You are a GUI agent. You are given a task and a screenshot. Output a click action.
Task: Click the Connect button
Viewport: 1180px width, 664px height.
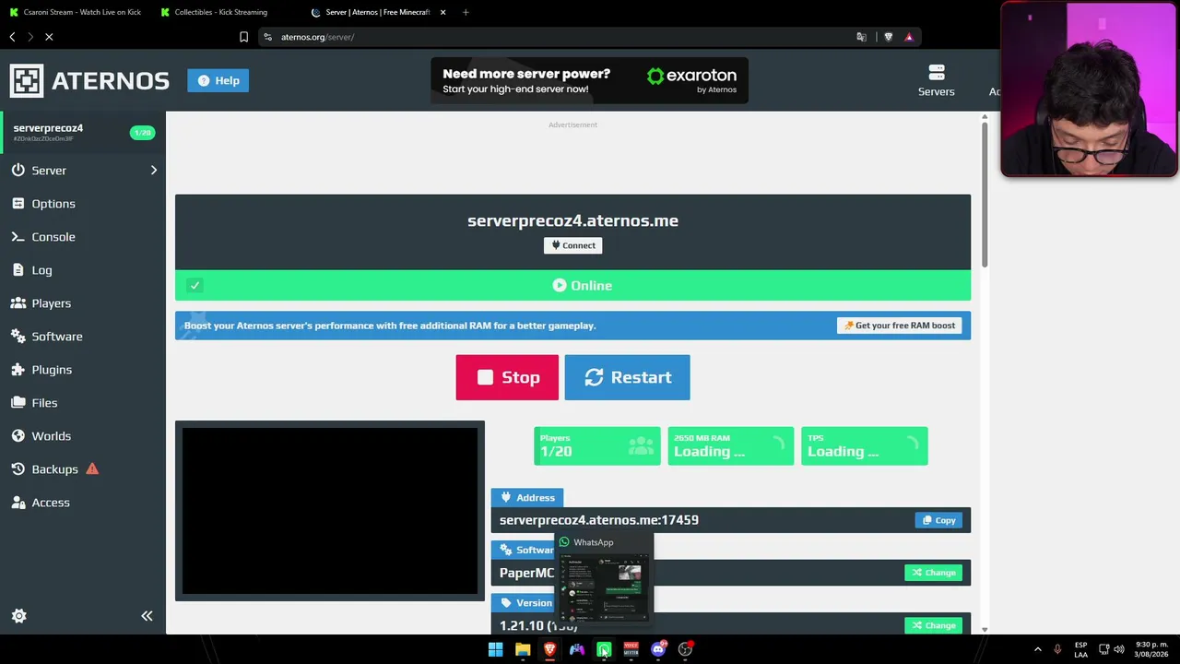pyautogui.click(x=572, y=245)
